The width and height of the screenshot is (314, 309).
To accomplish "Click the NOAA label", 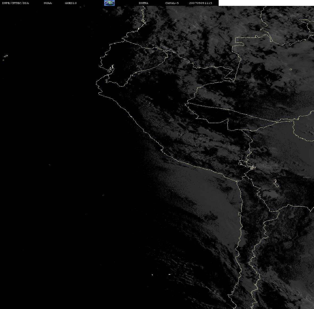I will tap(48, 3).
